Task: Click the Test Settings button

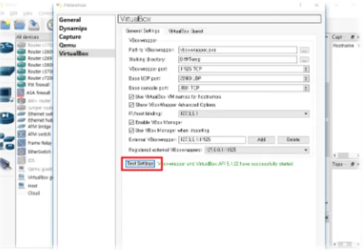Action: pos(140,164)
